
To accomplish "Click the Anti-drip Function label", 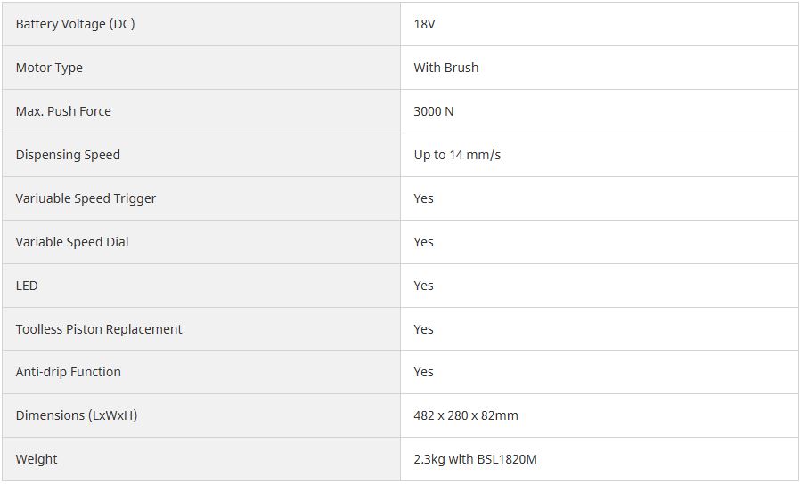I will coord(69,372).
